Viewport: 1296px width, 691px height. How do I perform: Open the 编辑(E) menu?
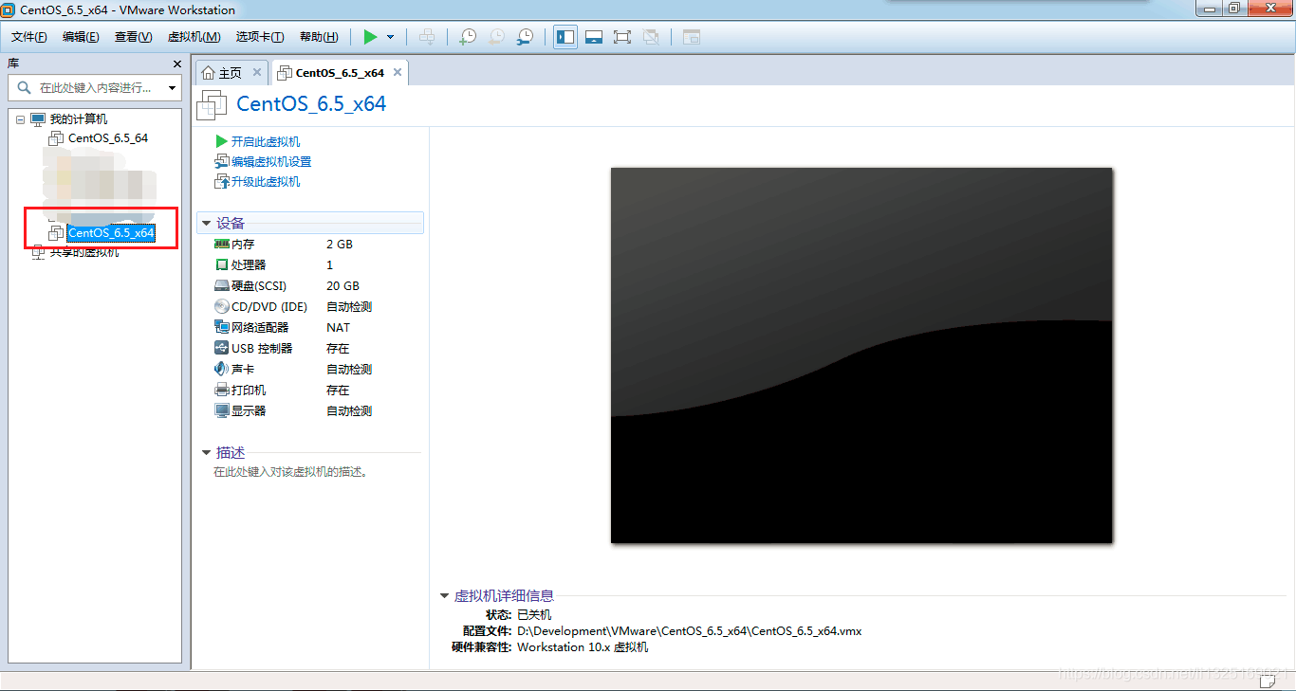(81, 37)
